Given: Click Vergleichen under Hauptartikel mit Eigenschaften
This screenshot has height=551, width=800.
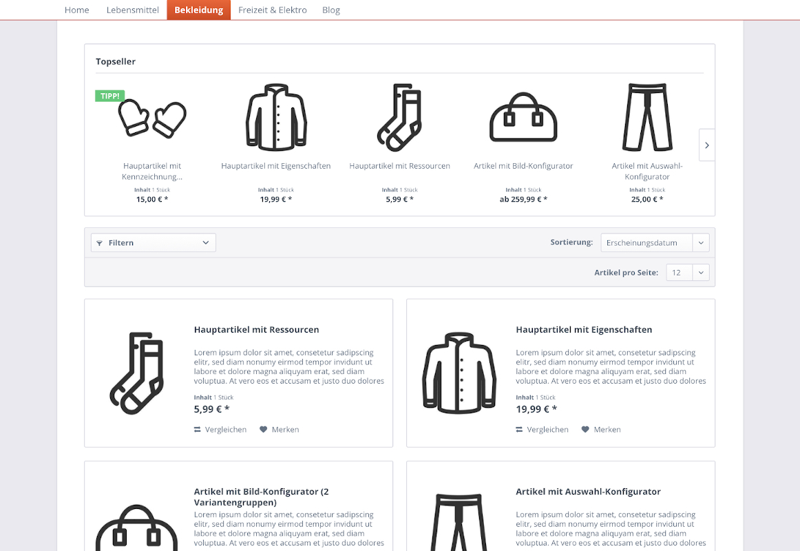Looking at the screenshot, I should click(x=547, y=430).
